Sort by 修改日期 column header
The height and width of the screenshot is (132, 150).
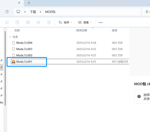pyautogui.click(x=82, y=30)
